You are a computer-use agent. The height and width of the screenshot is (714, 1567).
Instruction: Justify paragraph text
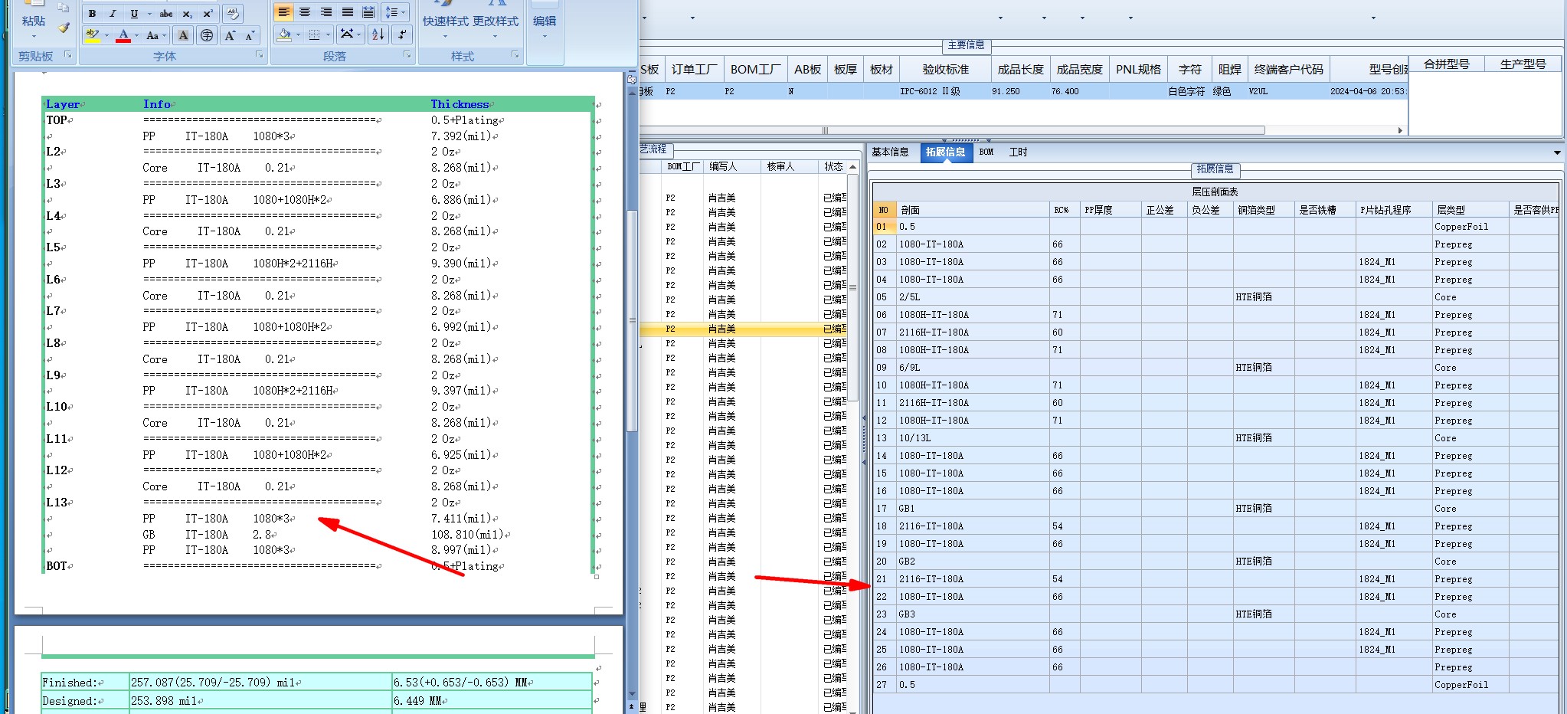point(348,12)
